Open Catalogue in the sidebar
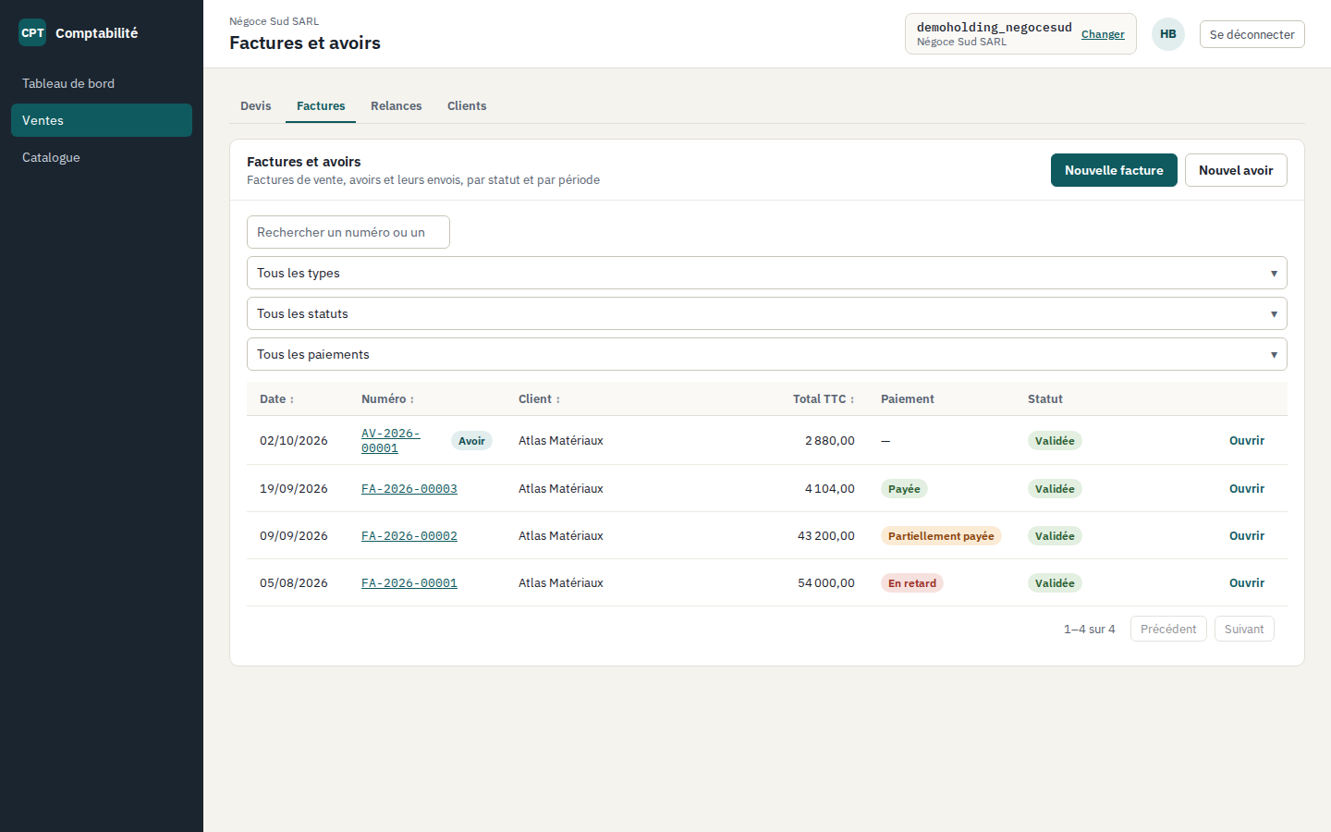The image size is (1331, 832). click(102, 157)
